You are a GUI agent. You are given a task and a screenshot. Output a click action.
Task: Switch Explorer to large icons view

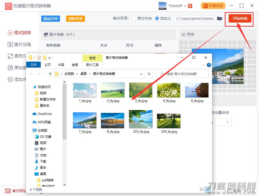point(208,190)
